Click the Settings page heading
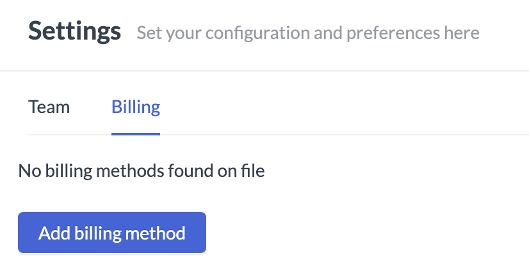Viewport: 529px width, 267px height. (x=74, y=31)
